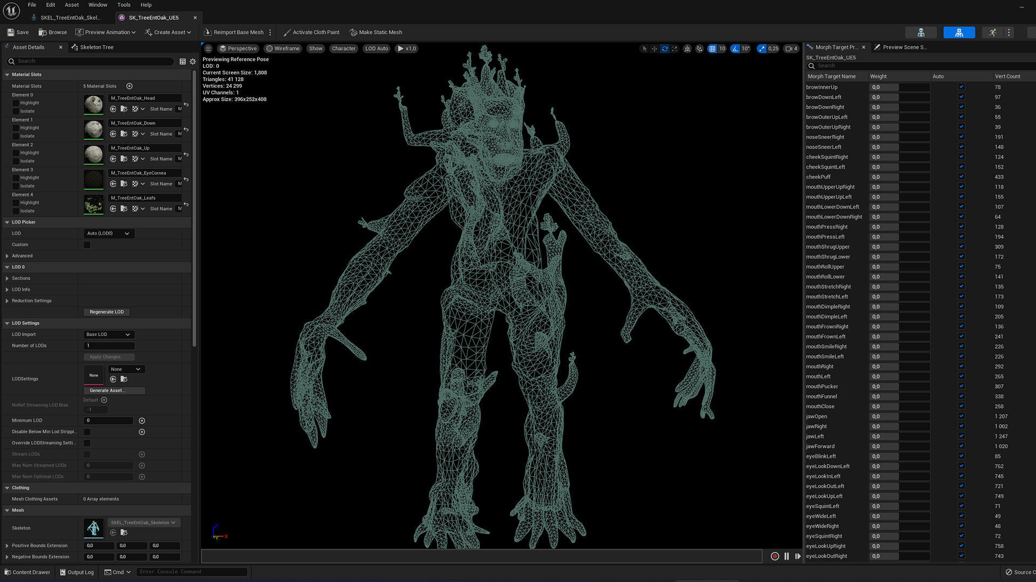Screen dimensions: 1036x582
Task: Uncheck Auto for cheekPuff morph target
Action: pyautogui.click(x=961, y=177)
